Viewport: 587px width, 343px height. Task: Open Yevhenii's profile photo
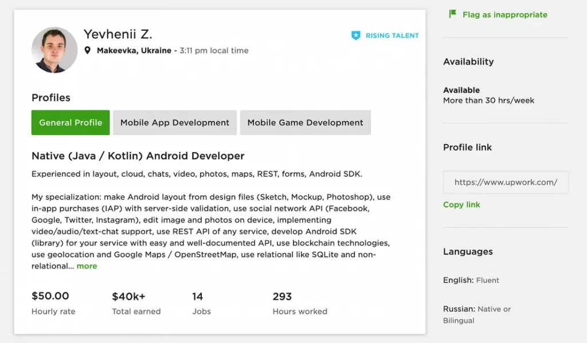click(54, 50)
